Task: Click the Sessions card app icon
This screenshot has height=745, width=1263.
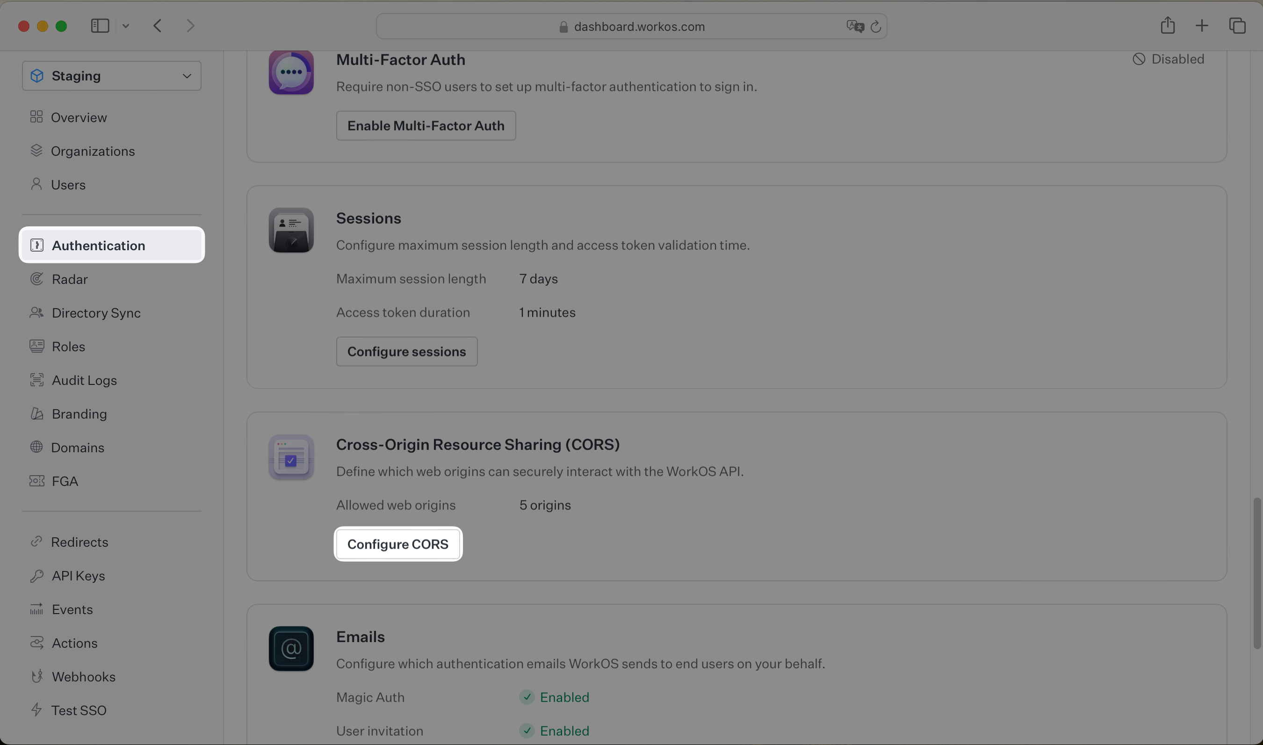Action: (291, 231)
